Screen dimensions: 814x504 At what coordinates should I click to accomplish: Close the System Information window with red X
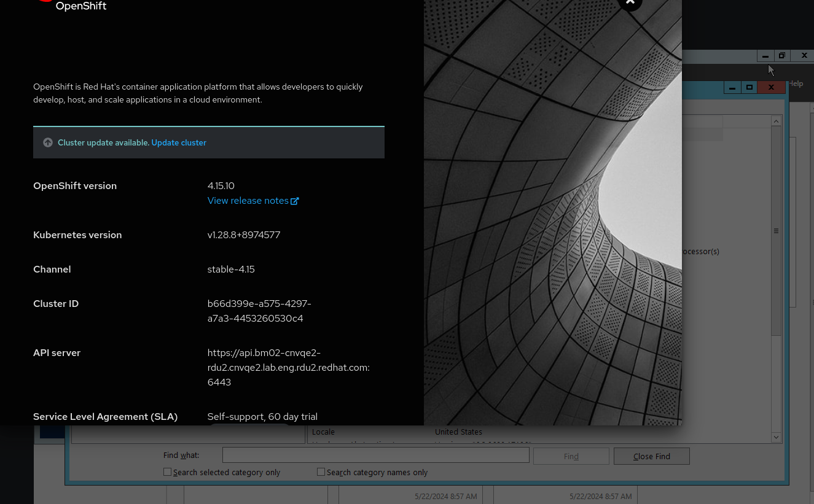tap(771, 88)
